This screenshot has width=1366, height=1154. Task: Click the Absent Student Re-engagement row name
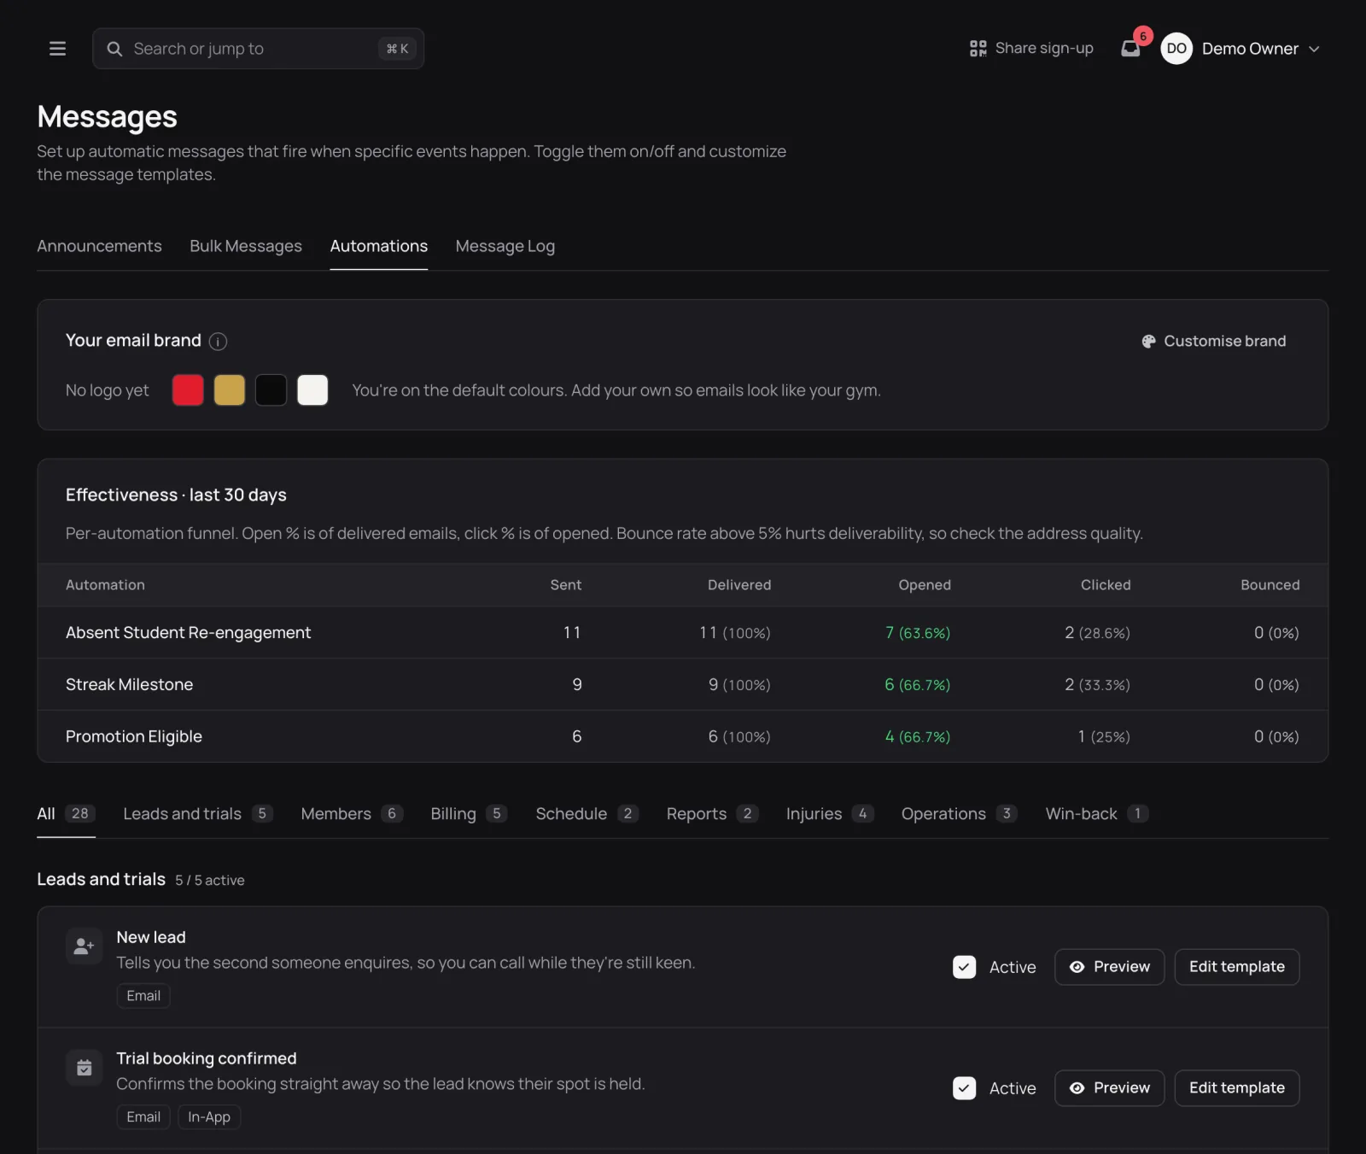pos(188,633)
